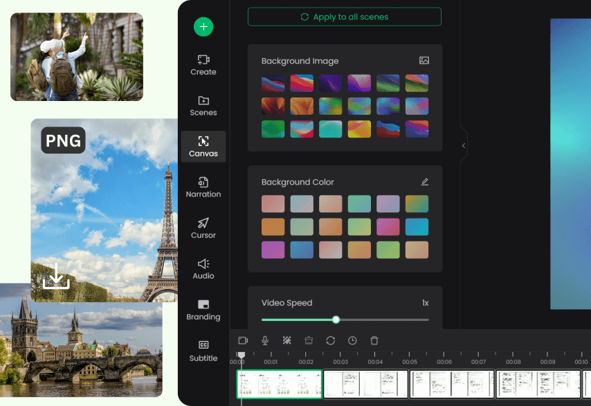
Task: Open the Audio panel
Action: pyautogui.click(x=203, y=269)
